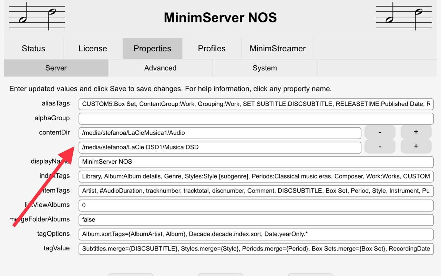Click the left music note logo
Image resolution: width=441 pixels, height=276 pixels.
coord(37,17)
